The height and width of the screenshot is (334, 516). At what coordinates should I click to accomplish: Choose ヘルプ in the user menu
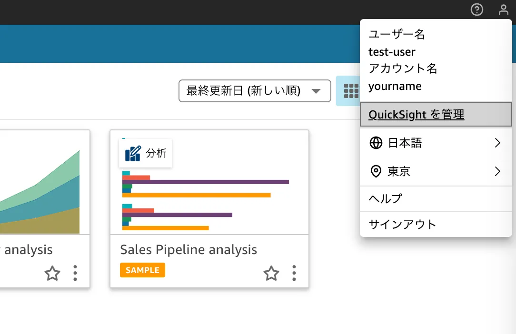point(386,198)
